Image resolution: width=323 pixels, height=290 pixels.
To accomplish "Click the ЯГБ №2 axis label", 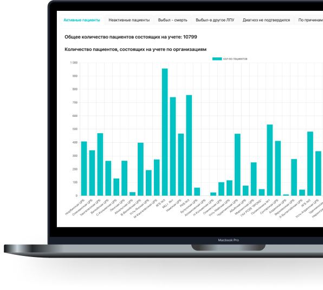I will coord(306,203).
